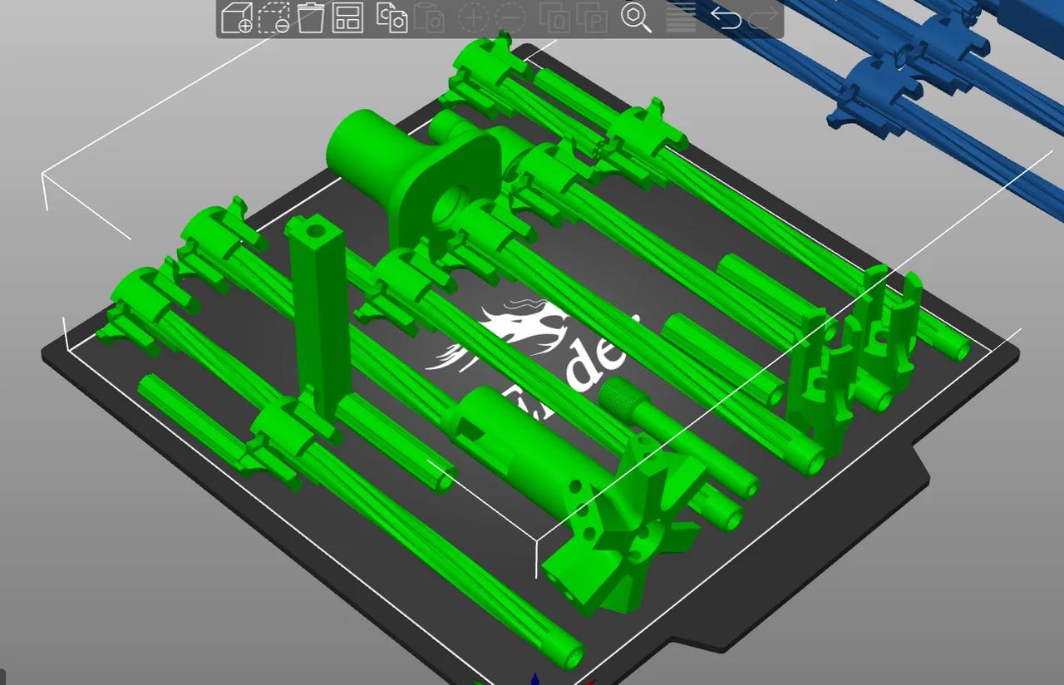Open the Search magnifier tool

pyautogui.click(x=636, y=17)
